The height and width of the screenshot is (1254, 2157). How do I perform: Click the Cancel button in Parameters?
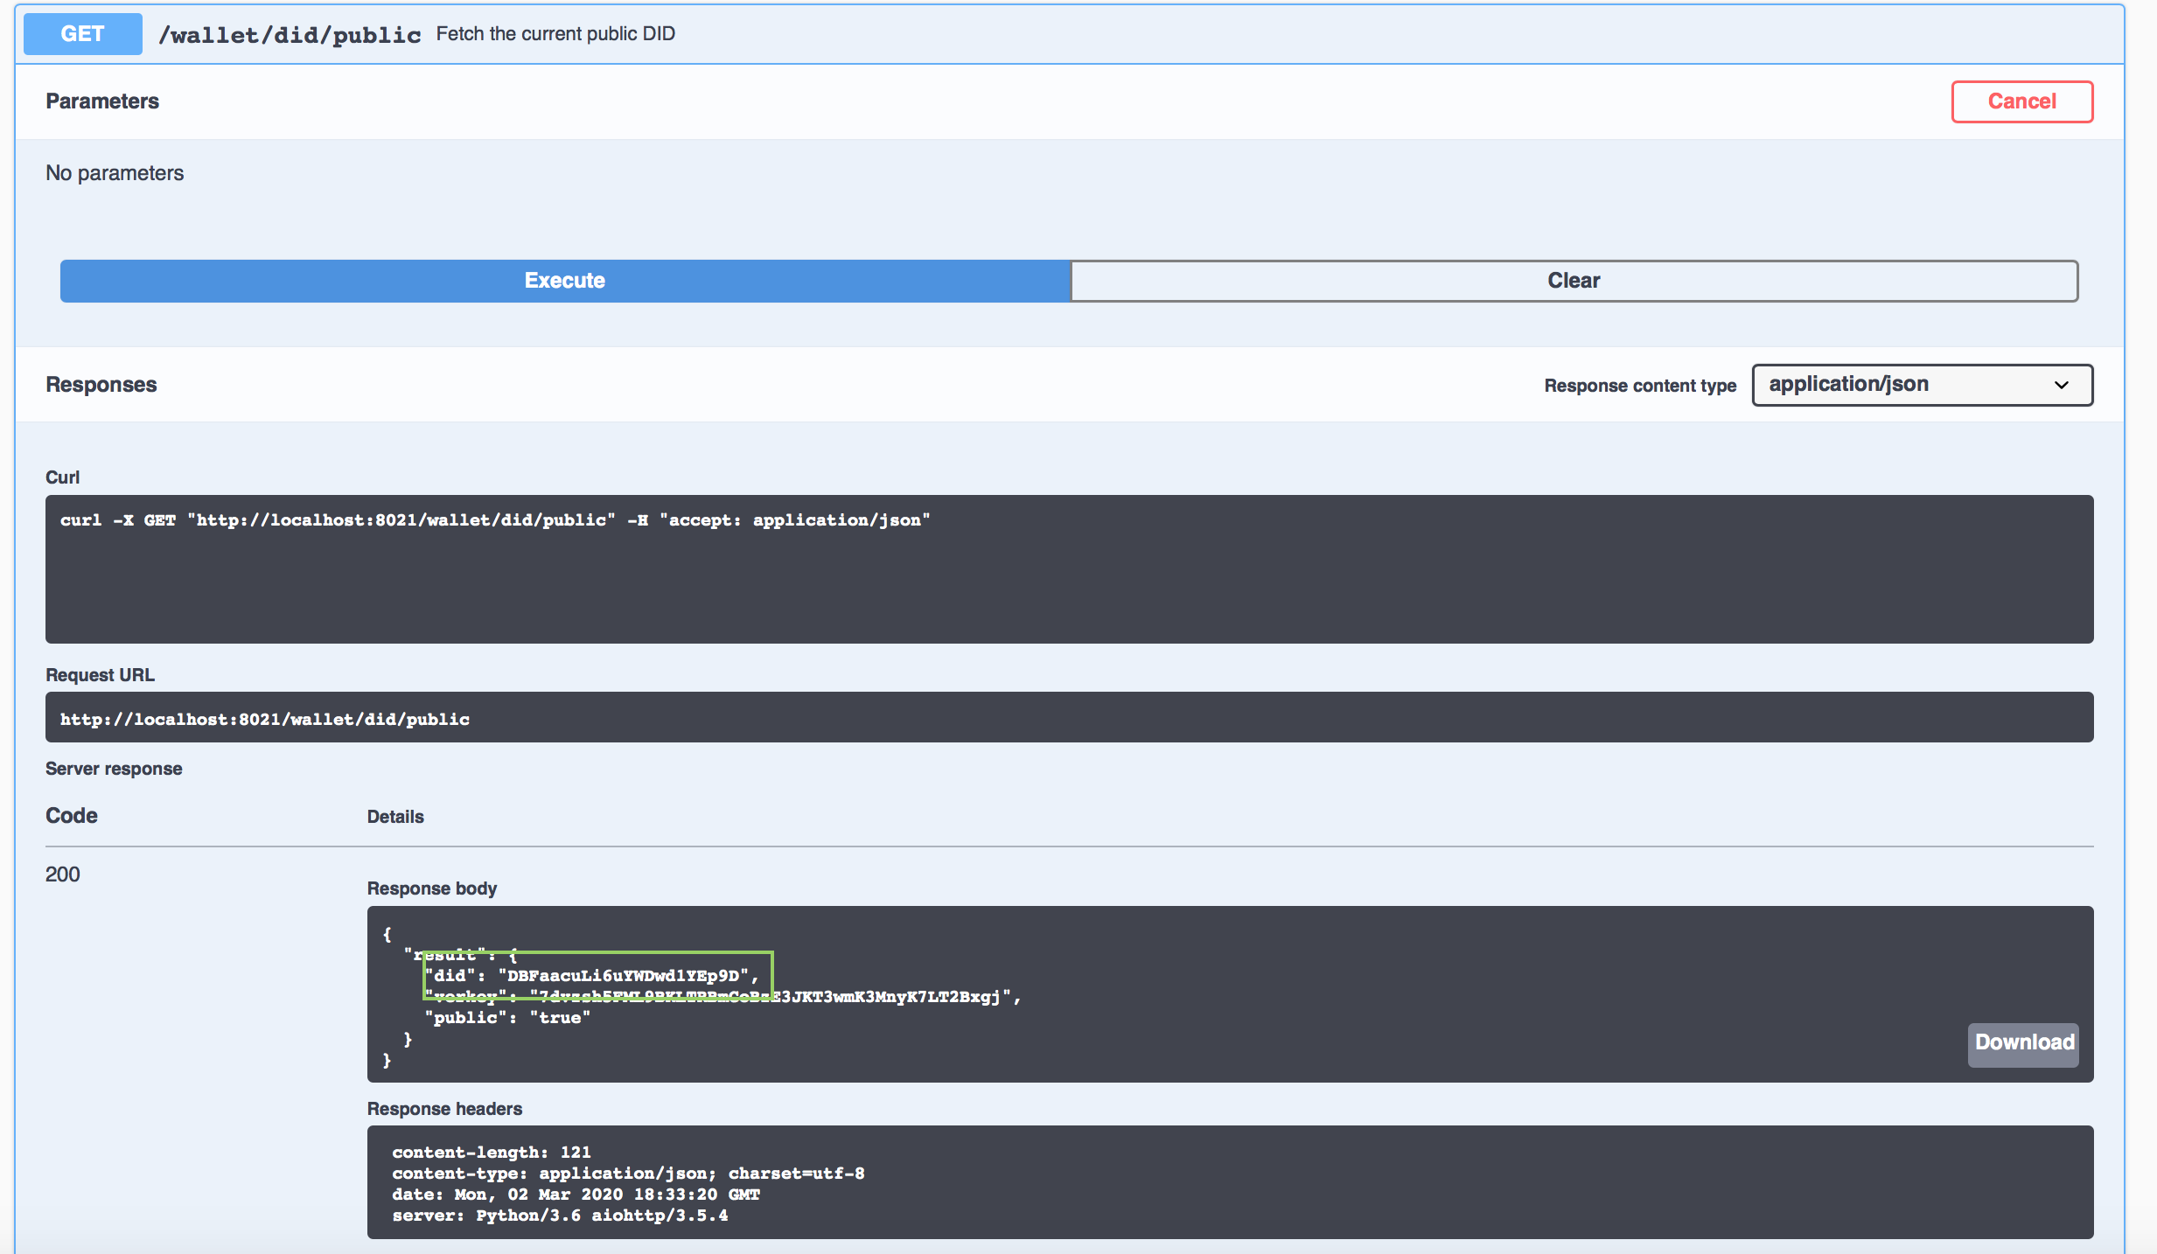pyautogui.click(x=2021, y=101)
